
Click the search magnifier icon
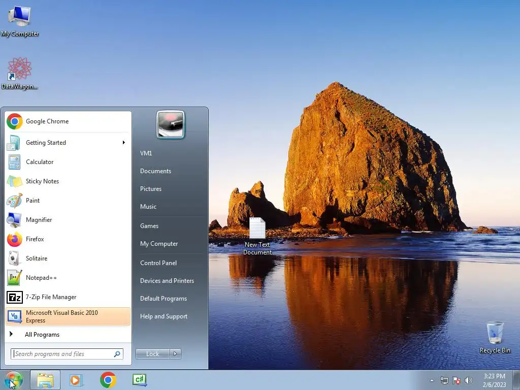pos(117,354)
